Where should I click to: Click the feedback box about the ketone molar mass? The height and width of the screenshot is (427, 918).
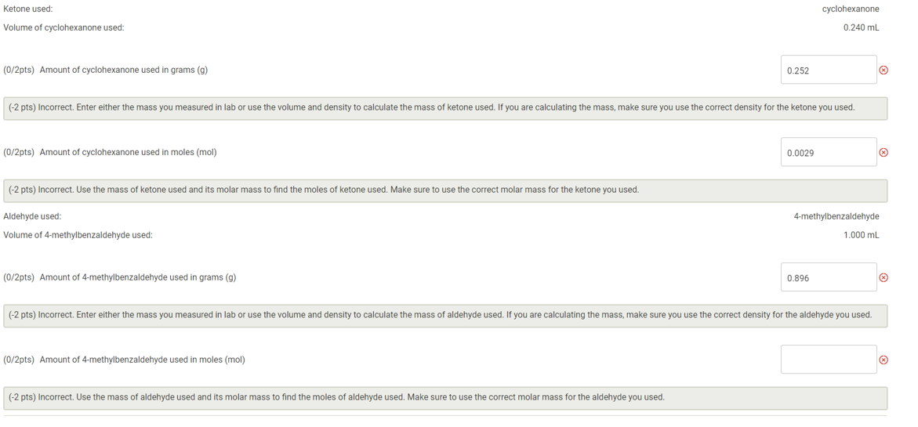click(x=445, y=190)
